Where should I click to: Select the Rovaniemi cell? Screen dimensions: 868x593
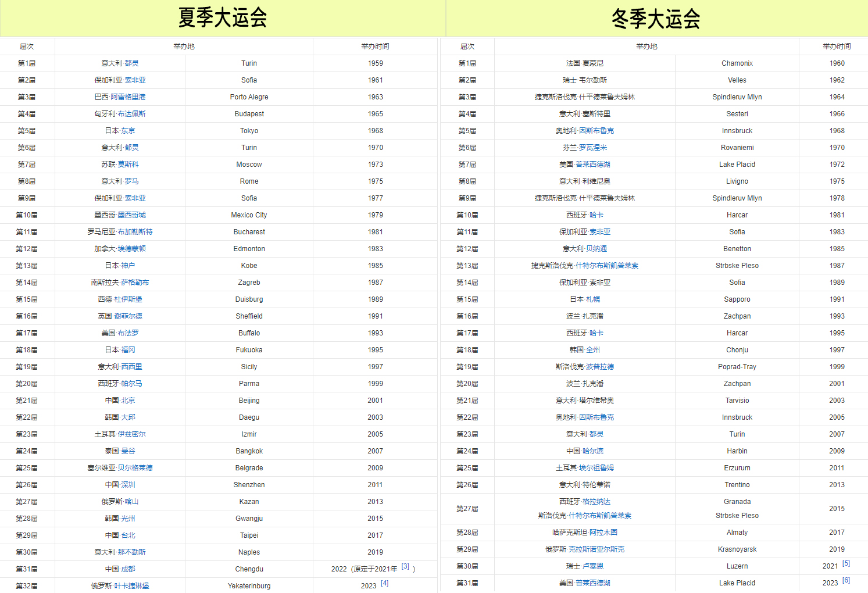737,148
